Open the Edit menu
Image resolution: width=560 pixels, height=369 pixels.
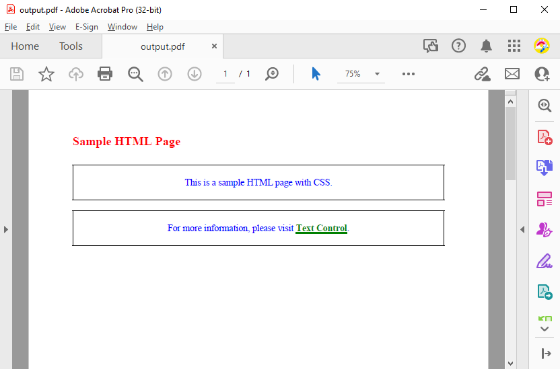33,27
